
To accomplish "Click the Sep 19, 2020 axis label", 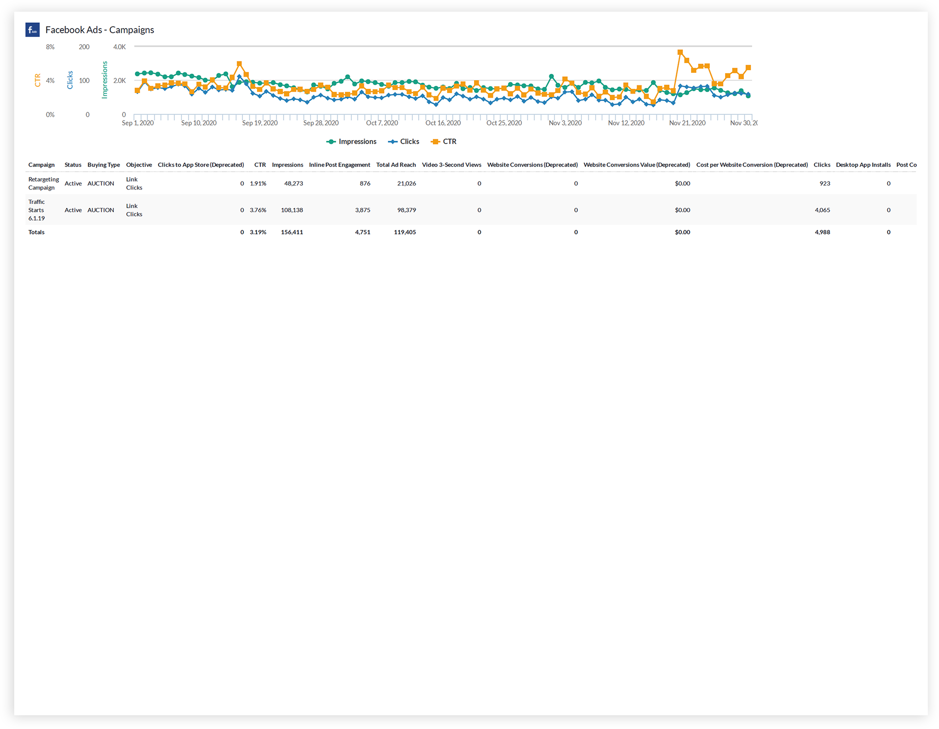I will 260,123.
